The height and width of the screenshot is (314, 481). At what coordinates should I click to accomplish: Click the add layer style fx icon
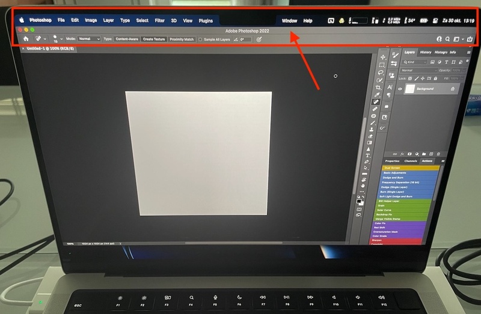click(x=402, y=154)
